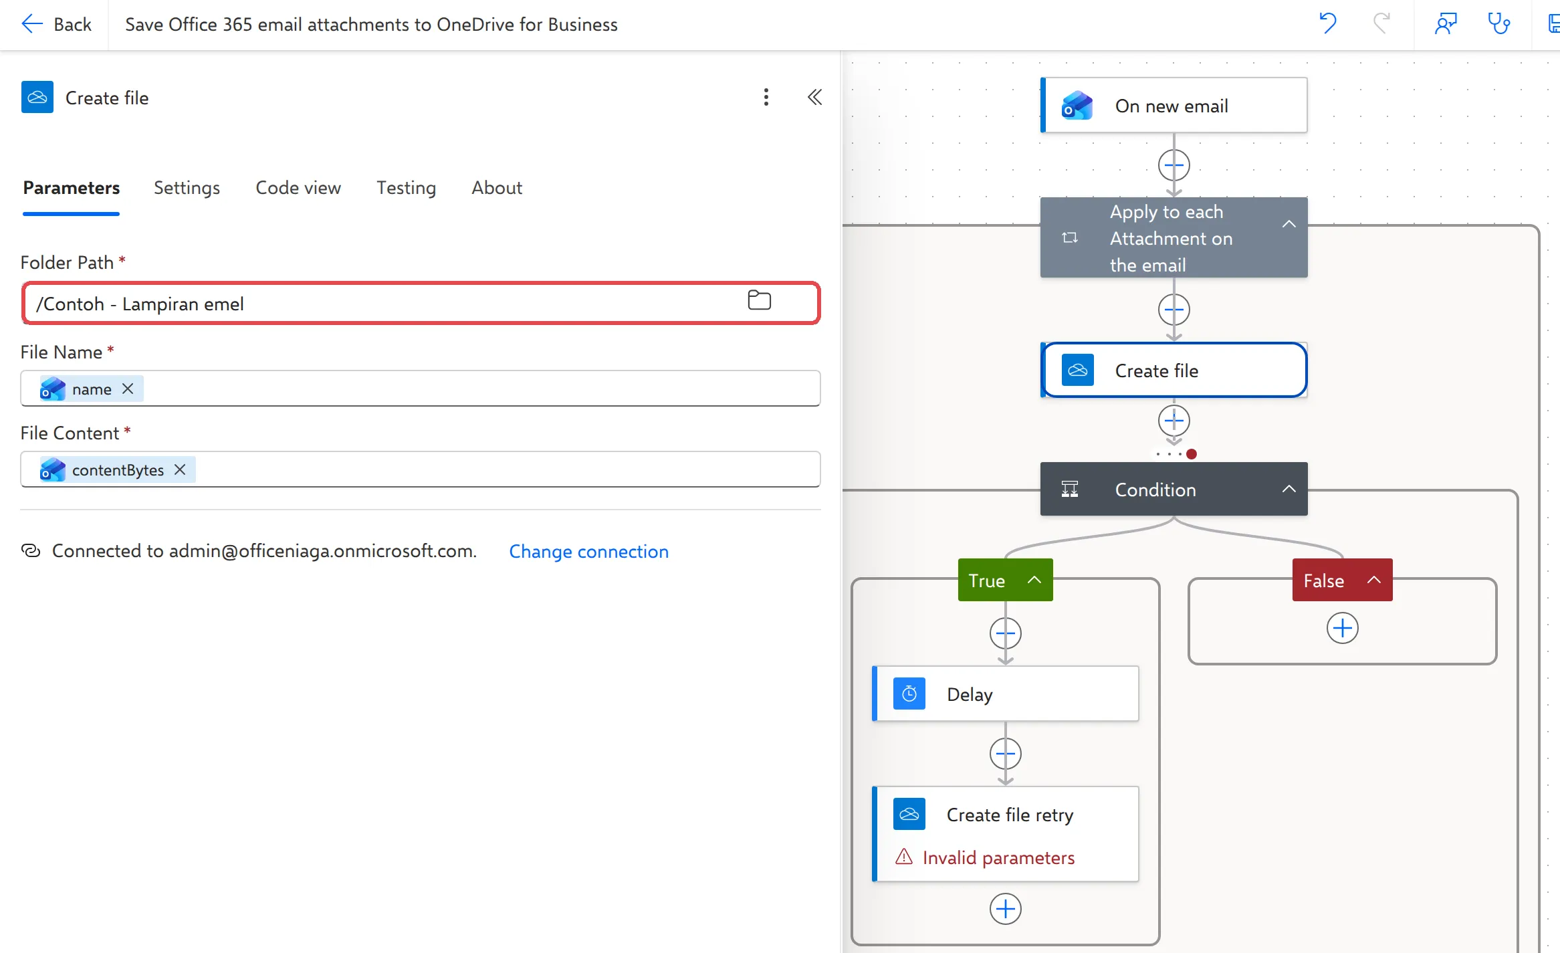Open the Testing tab

pos(406,188)
